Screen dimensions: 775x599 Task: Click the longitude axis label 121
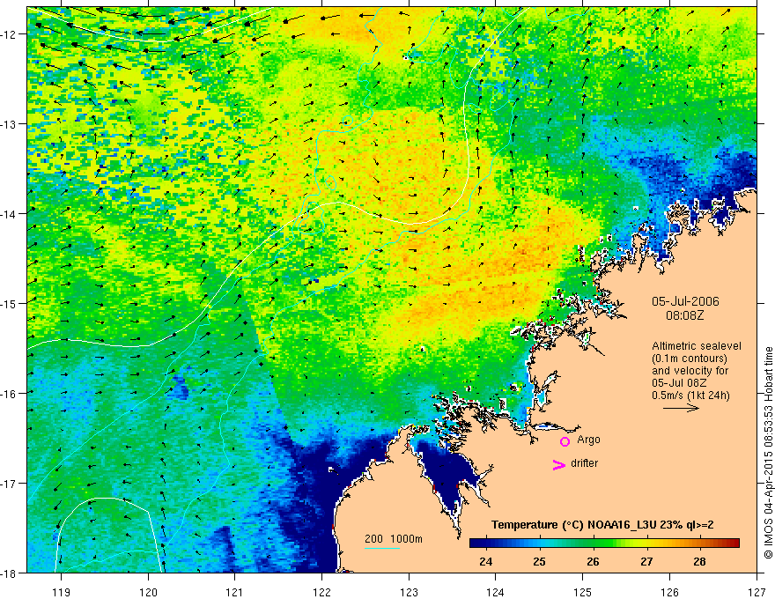pyautogui.click(x=235, y=592)
